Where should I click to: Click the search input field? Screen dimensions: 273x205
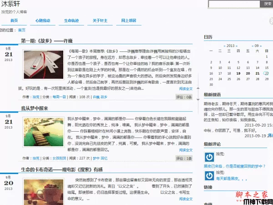[234, 4]
